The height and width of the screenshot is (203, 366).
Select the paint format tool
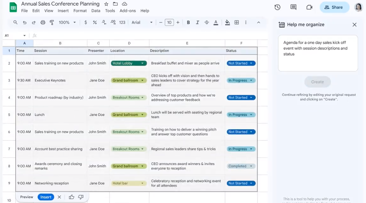tap(52, 22)
